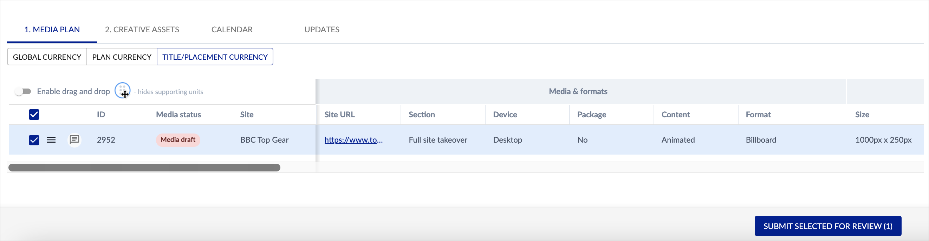The height and width of the screenshot is (241, 929).
Task: Click the Site column header
Action: point(247,115)
